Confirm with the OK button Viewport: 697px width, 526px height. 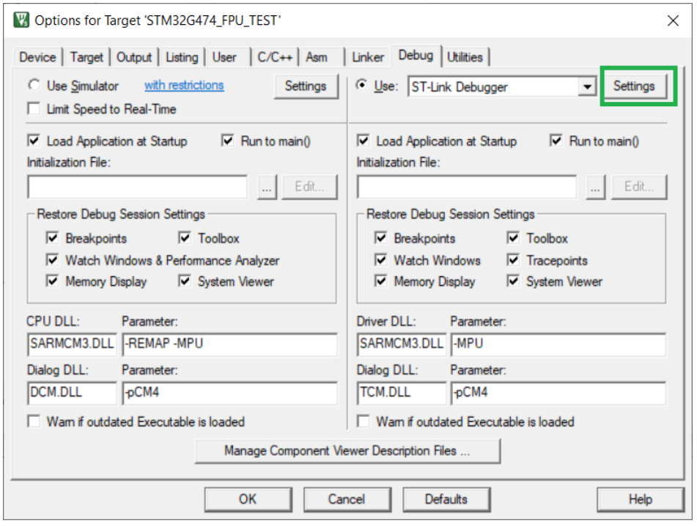[248, 500]
